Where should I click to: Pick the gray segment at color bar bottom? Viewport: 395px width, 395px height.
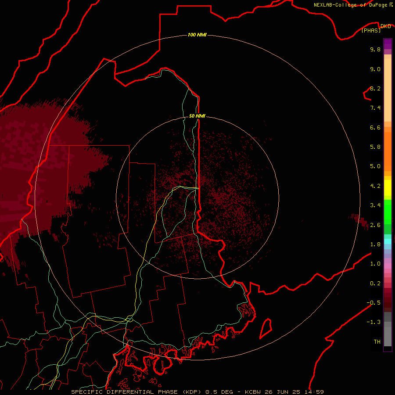click(x=388, y=335)
